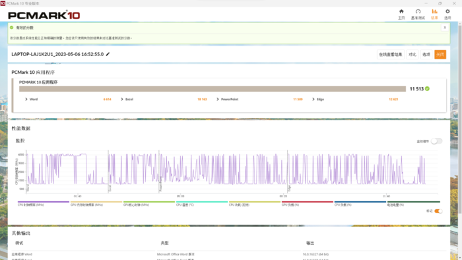Click the 测试 column header
The image size is (462, 260).
click(19, 243)
